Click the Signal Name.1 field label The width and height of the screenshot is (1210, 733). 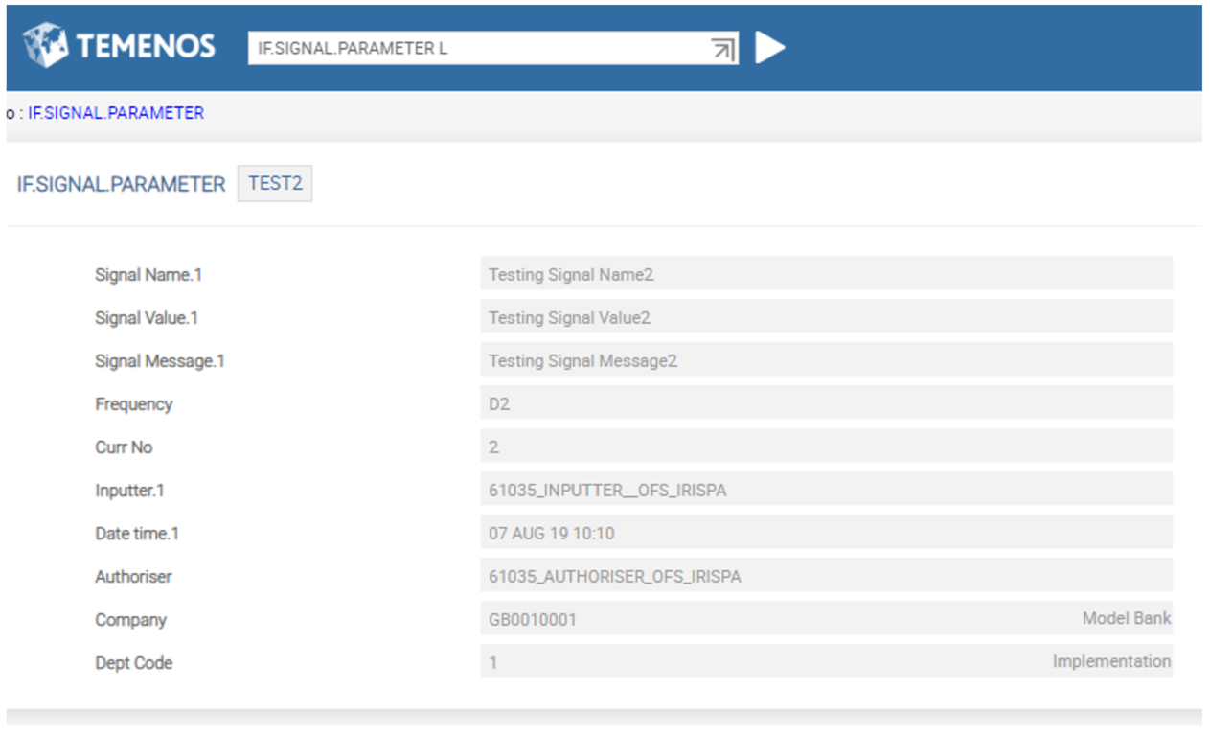[148, 275]
